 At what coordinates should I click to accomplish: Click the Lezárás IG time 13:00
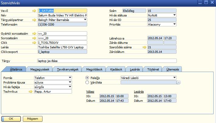170,96
